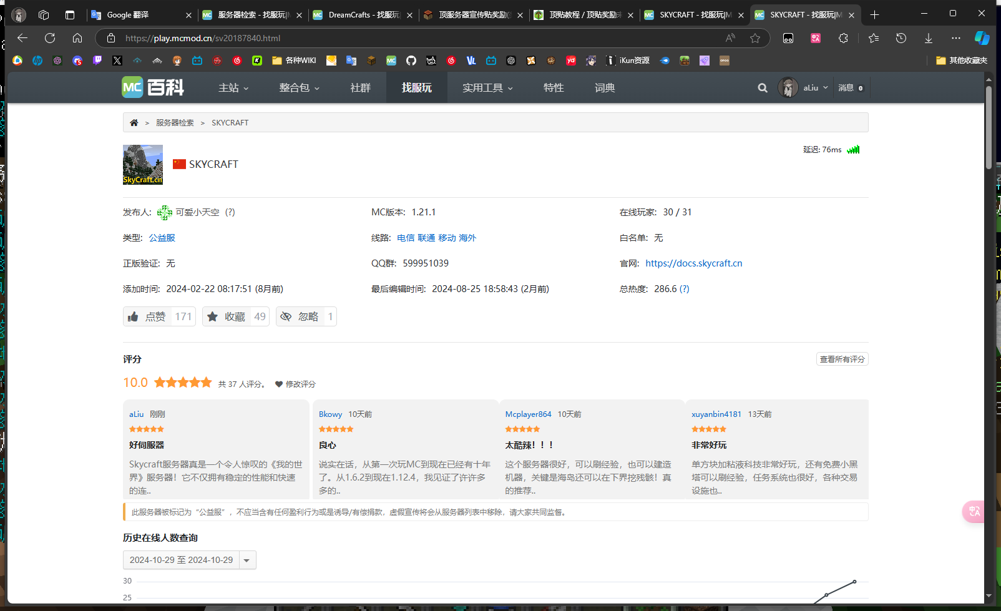Image resolution: width=1001 pixels, height=611 pixels.
Task: Open the Favorites list icon in toolbar
Action: pyautogui.click(x=874, y=38)
